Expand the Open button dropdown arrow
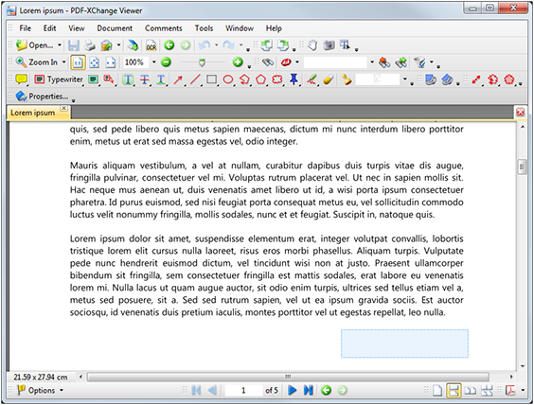534x405 pixels. click(60, 44)
